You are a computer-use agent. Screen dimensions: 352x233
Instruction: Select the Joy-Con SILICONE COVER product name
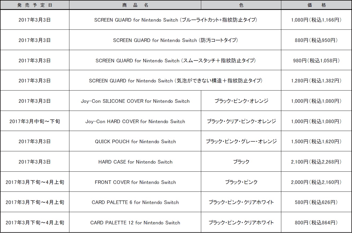point(135,101)
